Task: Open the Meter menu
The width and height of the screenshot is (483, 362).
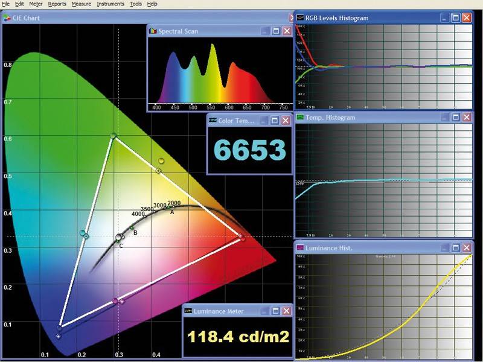Action: click(36, 4)
